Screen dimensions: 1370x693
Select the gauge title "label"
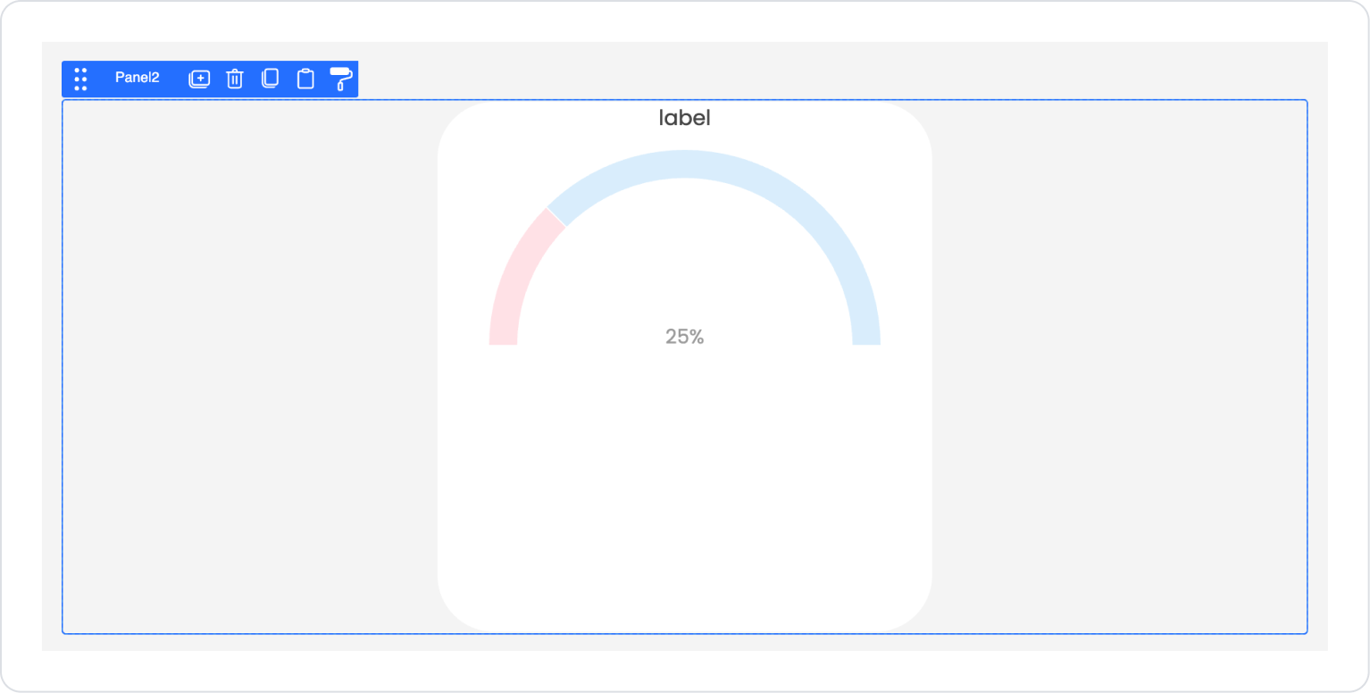tap(684, 117)
